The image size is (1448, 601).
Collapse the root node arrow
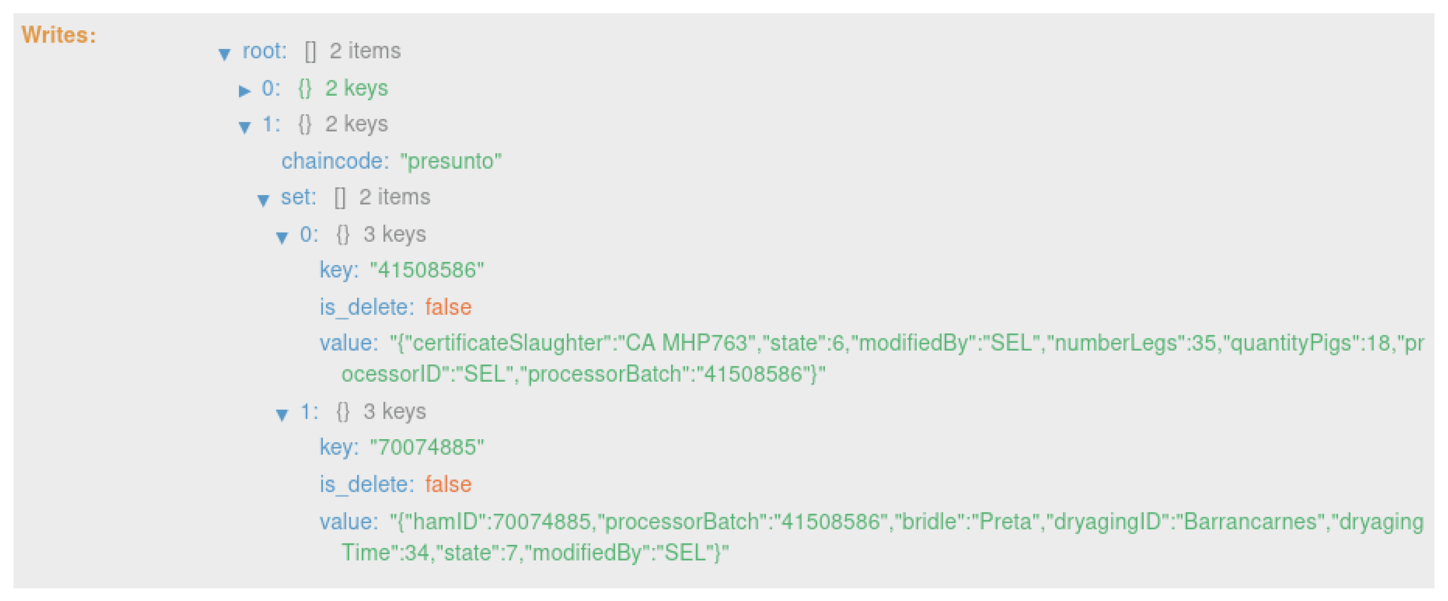pyautogui.click(x=224, y=54)
